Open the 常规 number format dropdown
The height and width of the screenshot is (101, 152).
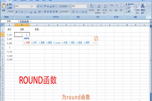86,6
